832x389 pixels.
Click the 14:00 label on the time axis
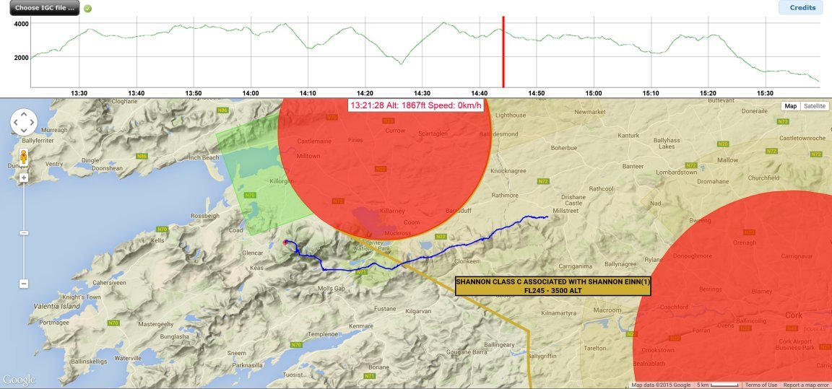point(251,93)
